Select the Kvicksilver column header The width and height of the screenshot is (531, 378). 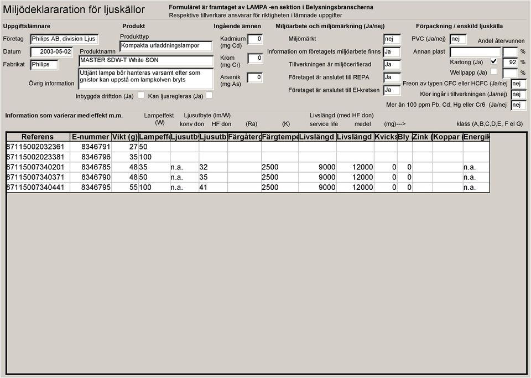click(386, 137)
